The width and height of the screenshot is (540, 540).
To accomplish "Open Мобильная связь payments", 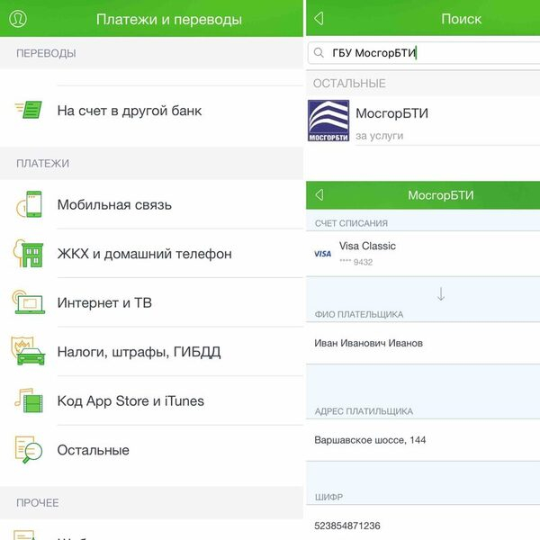I will (151, 204).
